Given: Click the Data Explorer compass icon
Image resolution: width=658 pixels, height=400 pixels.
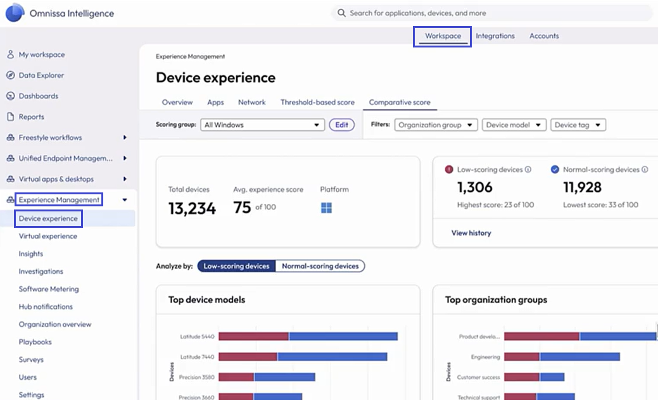Looking at the screenshot, I should [x=11, y=75].
